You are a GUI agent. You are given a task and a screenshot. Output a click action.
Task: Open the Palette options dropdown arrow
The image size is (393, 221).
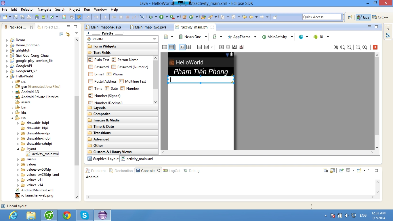click(154, 39)
